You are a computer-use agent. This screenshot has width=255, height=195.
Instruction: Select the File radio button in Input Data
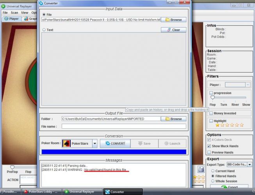pyautogui.click(x=44, y=14)
